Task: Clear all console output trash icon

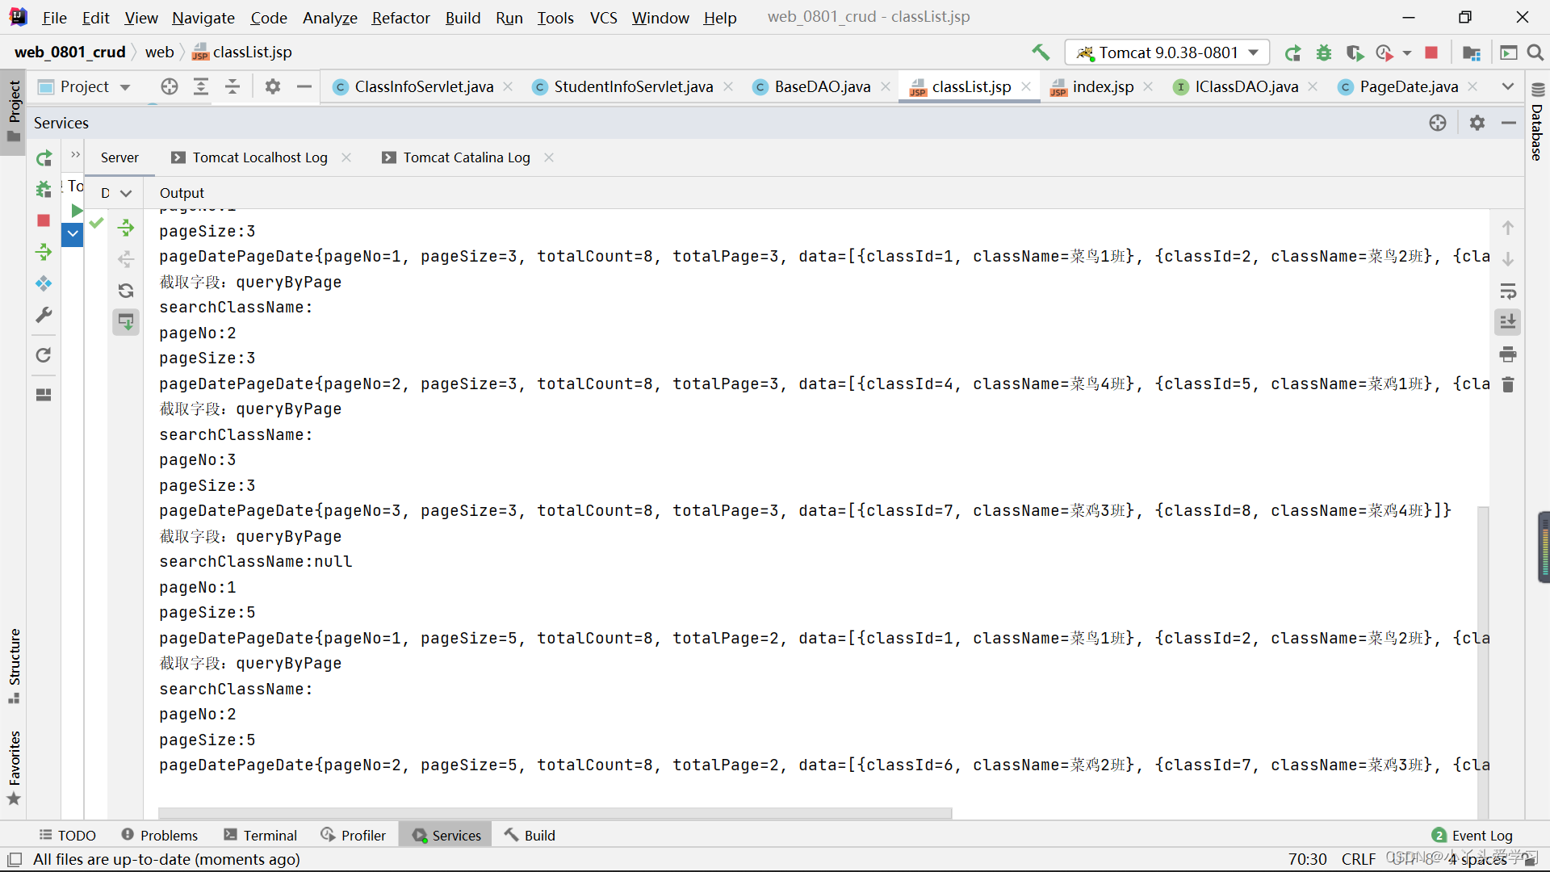Action: pyautogui.click(x=1508, y=385)
